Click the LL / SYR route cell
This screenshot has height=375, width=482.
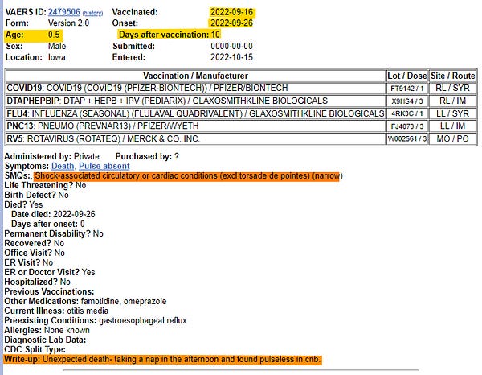pyautogui.click(x=453, y=113)
